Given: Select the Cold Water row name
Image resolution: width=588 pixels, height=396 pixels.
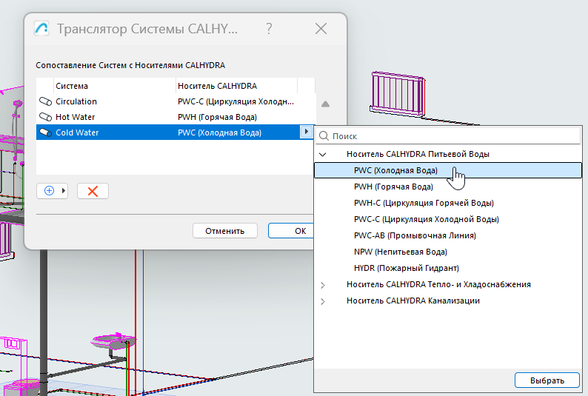Looking at the screenshot, I should tap(77, 132).
